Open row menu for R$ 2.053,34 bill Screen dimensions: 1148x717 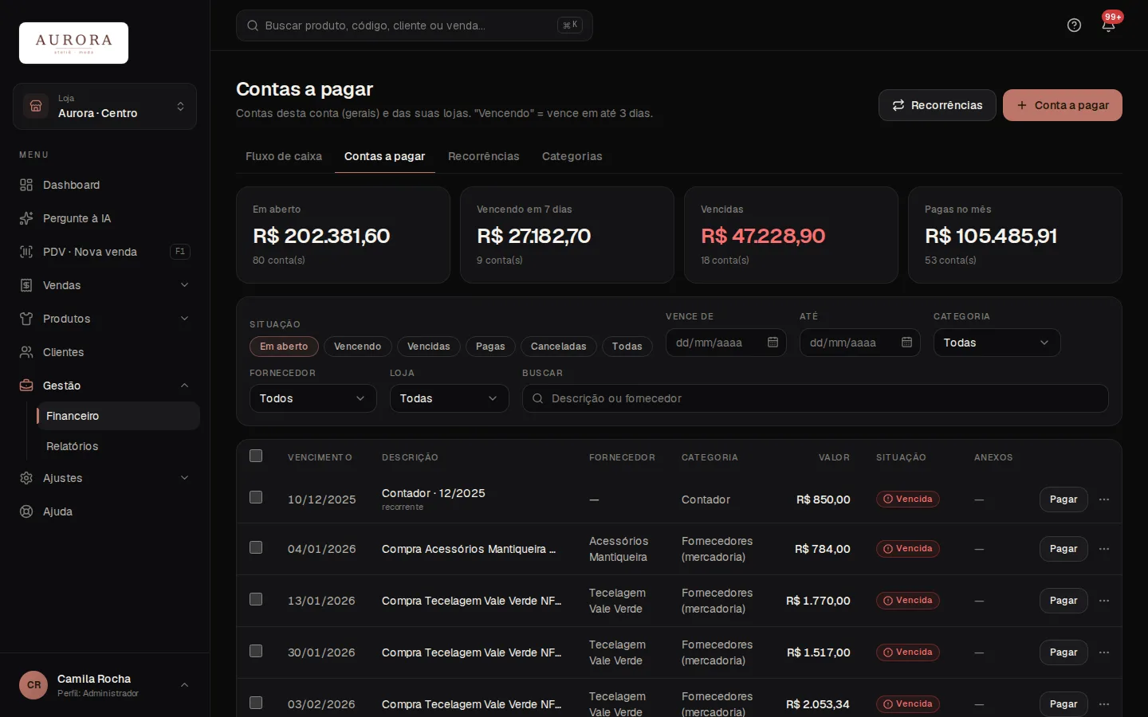[x=1104, y=704]
